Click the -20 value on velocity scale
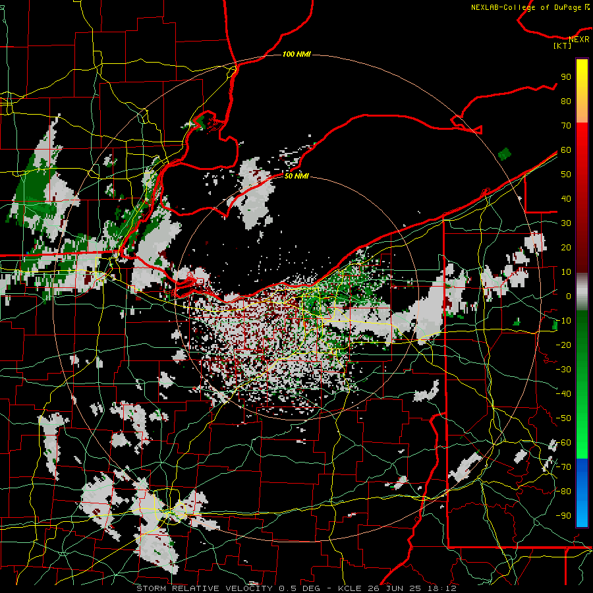The image size is (593, 593). 563,345
